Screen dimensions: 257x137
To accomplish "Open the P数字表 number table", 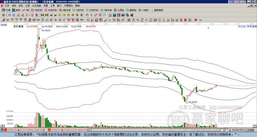I will pyautogui.click(x=65, y=10).
